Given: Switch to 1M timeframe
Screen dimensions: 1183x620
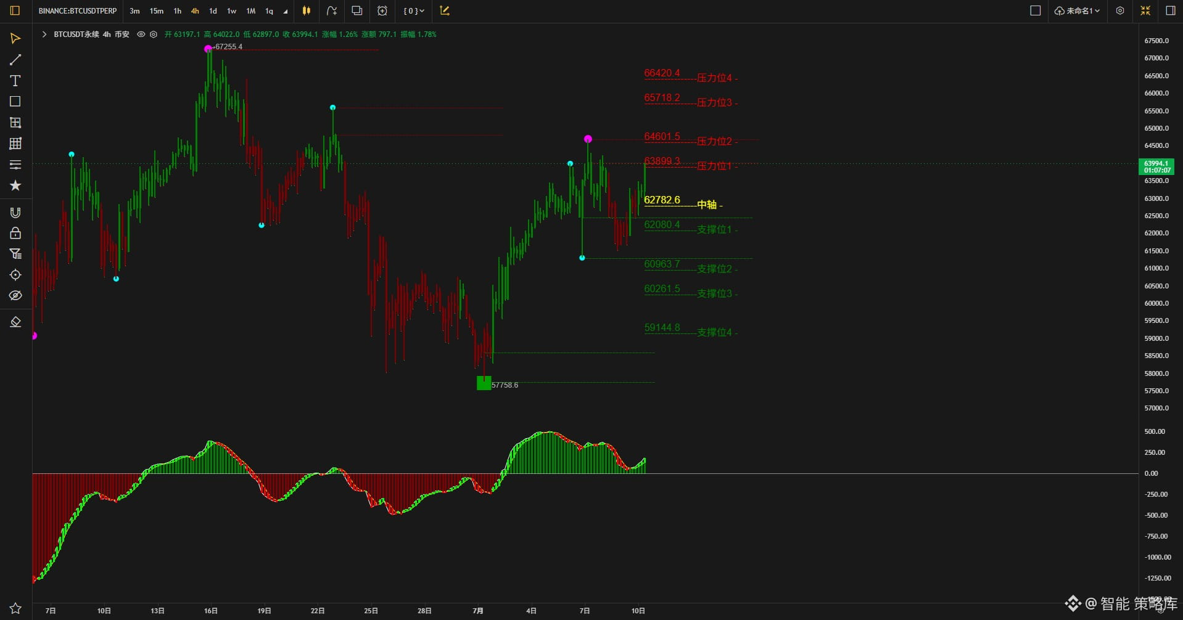Looking at the screenshot, I should point(251,11).
